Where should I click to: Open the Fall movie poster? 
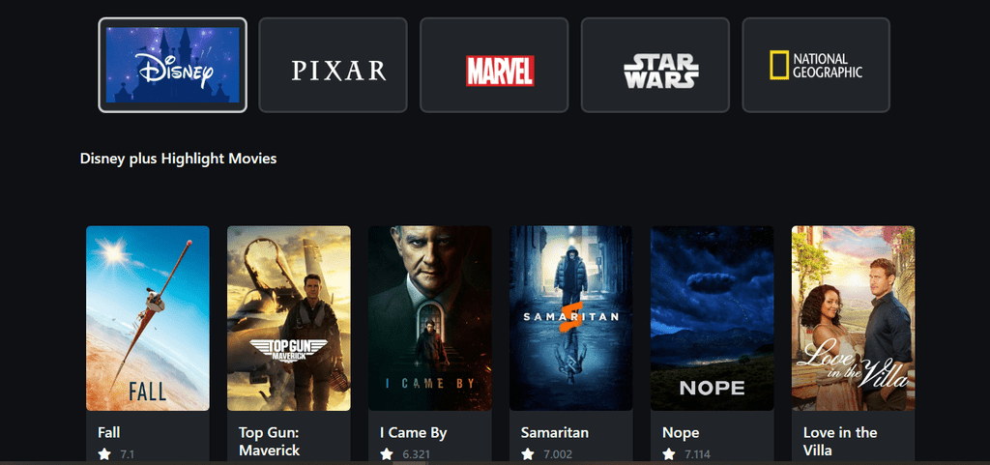[x=148, y=318]
